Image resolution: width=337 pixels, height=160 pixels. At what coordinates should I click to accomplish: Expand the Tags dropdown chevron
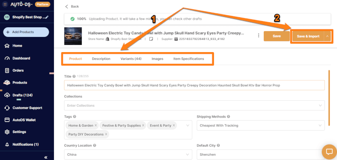coord(187,126)
